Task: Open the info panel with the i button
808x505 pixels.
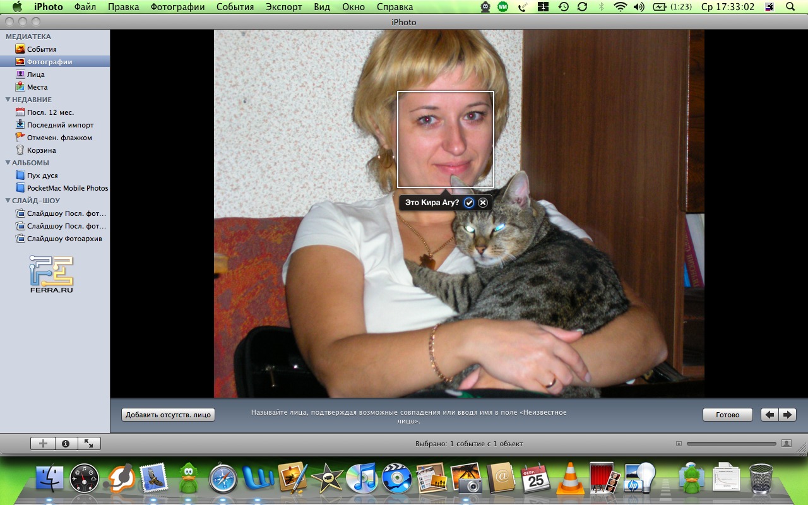Action: point(66,444)
